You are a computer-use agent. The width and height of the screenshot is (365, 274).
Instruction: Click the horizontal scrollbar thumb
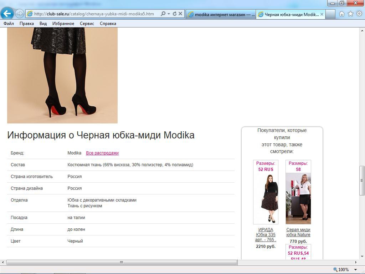point(122,262)
